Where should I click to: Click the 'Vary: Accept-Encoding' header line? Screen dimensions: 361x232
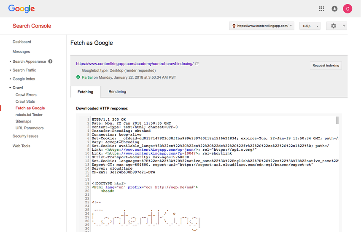(116, 142)
